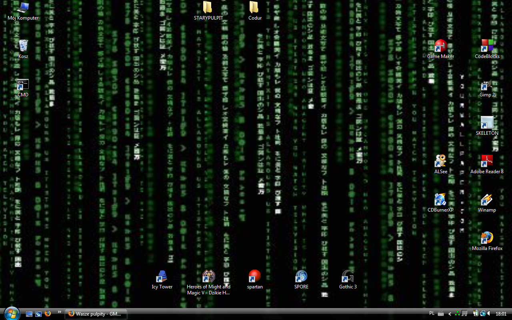Select the Kosz recycle bin
Screen dimensions: 512x320
23,46
